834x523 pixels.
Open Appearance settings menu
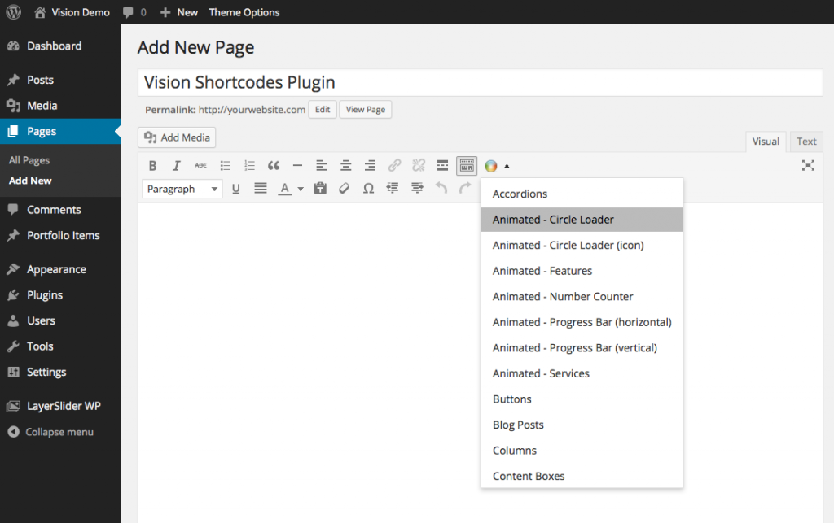(x=60, y=269)
